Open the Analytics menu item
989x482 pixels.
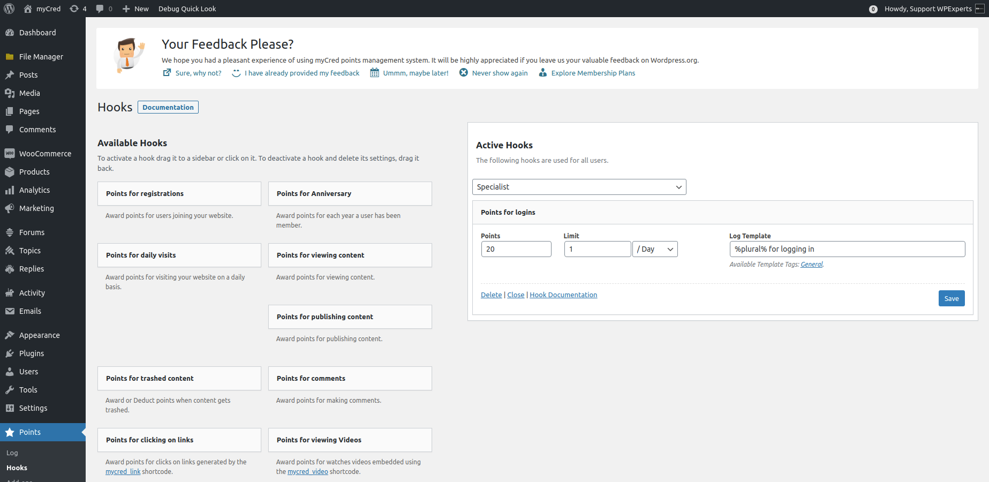34,190
